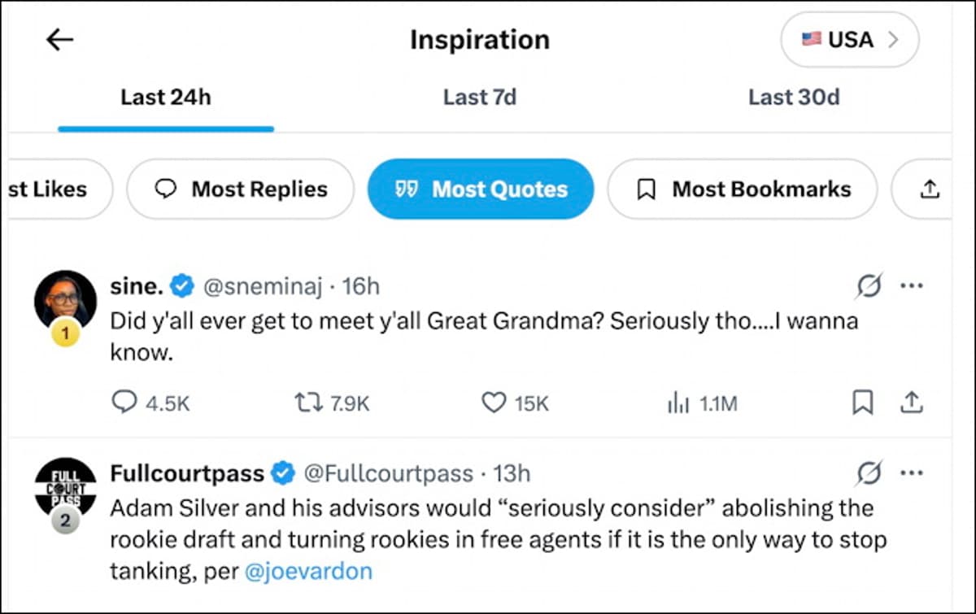Open the more options menu on sine's tweet
The image size is (976, 614).
(x=913, y=285)
